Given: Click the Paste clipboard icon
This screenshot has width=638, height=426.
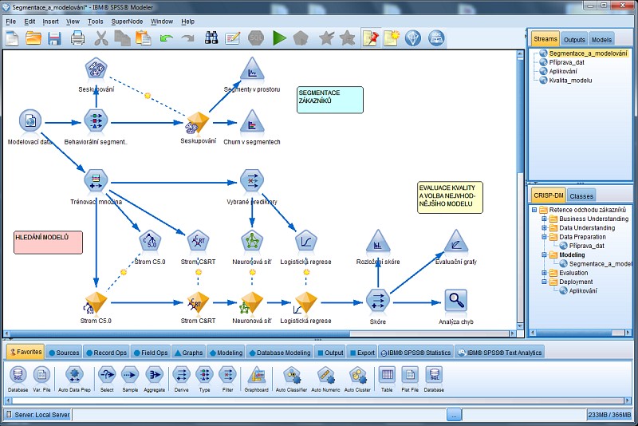Looking at the screenshot, I should pyautogui.click(x=144, y=38).
